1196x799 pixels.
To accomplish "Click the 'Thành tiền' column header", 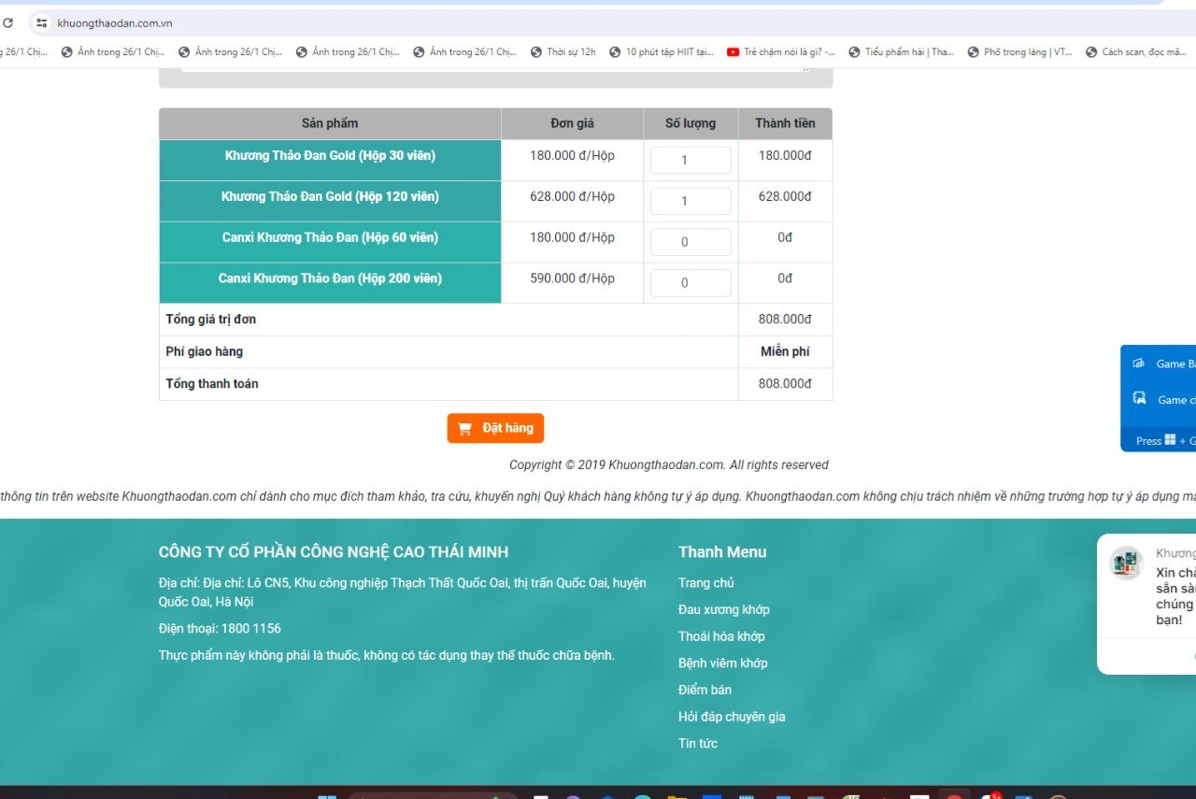I will [x=785, y=123].
